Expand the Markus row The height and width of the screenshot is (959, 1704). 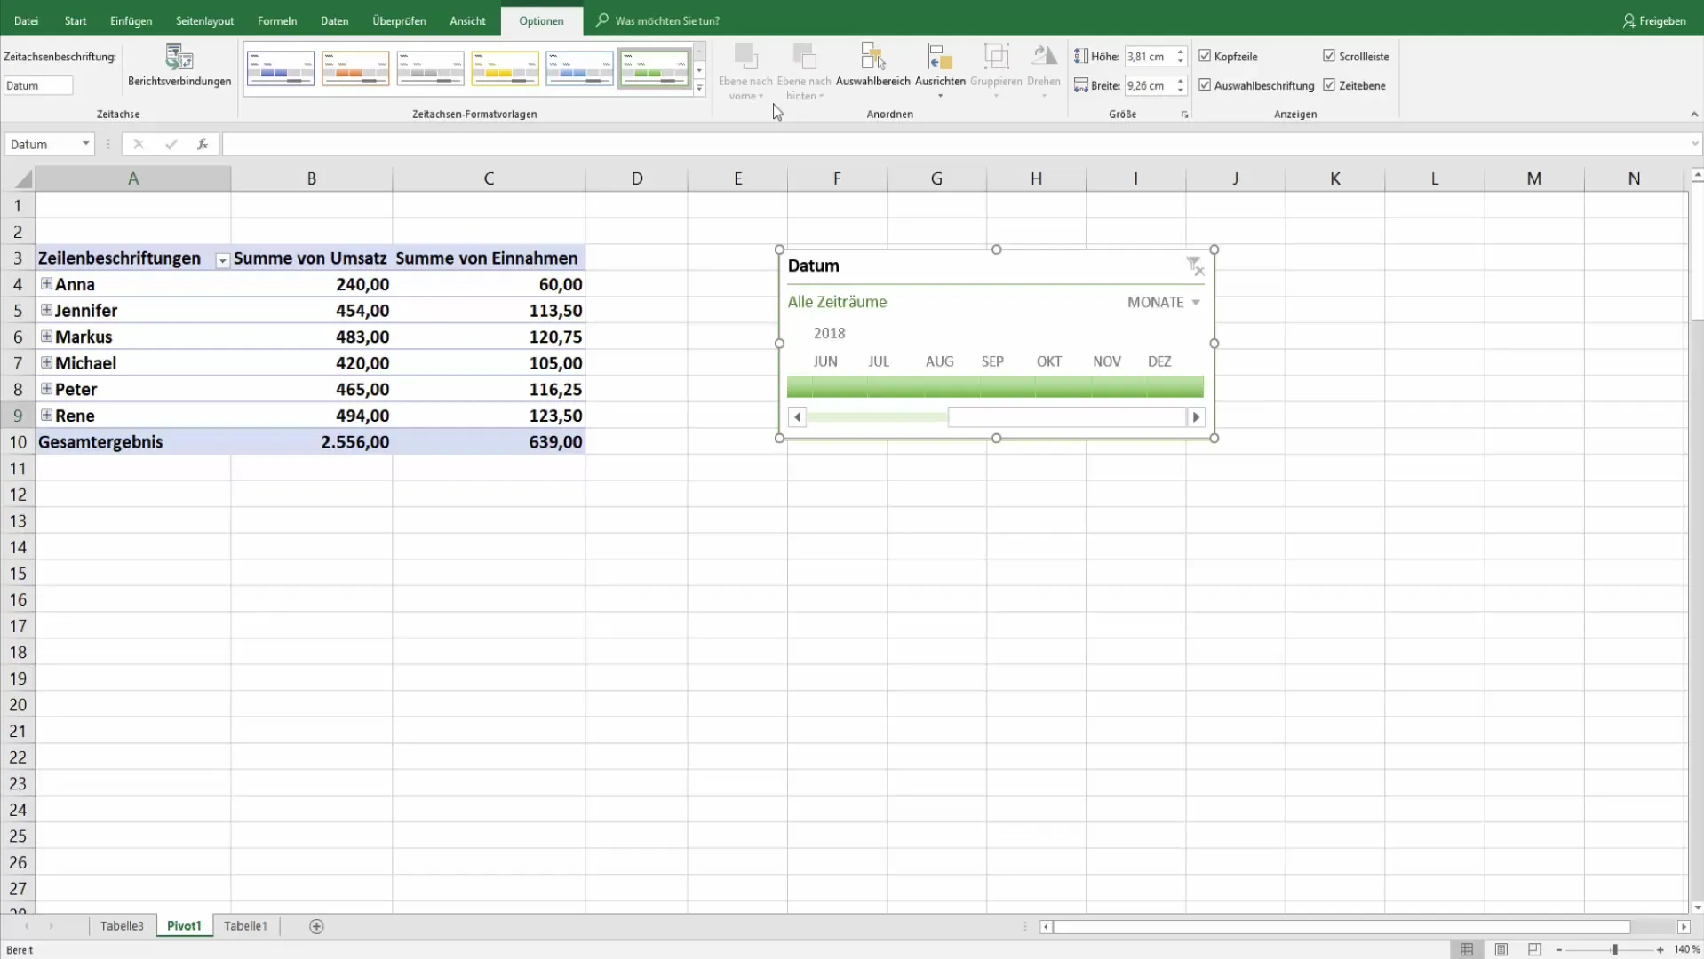(x=46, y=337)
